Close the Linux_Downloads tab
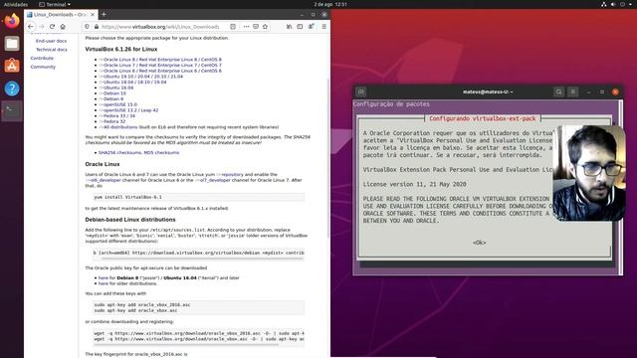637x358 pixels. (x=93, y=14)
